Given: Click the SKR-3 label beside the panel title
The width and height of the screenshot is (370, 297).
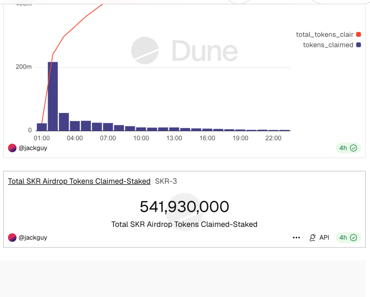Looking at the screenshot, I should pos(166,181).
